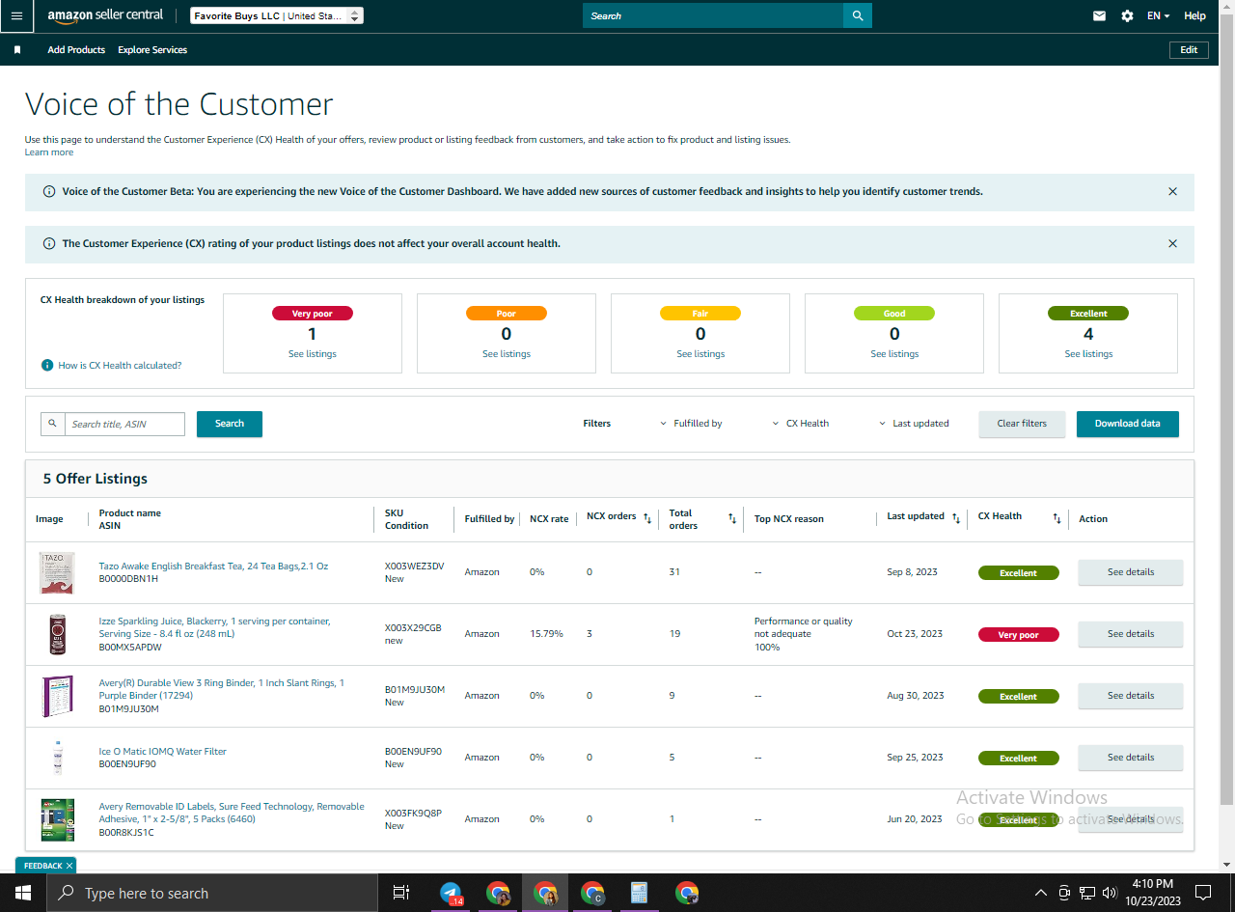Image resolution: width=1235 pixels, height=912 pixels.
Task: Open Avery Removable ID Labels product link
Action: (232, 813)
